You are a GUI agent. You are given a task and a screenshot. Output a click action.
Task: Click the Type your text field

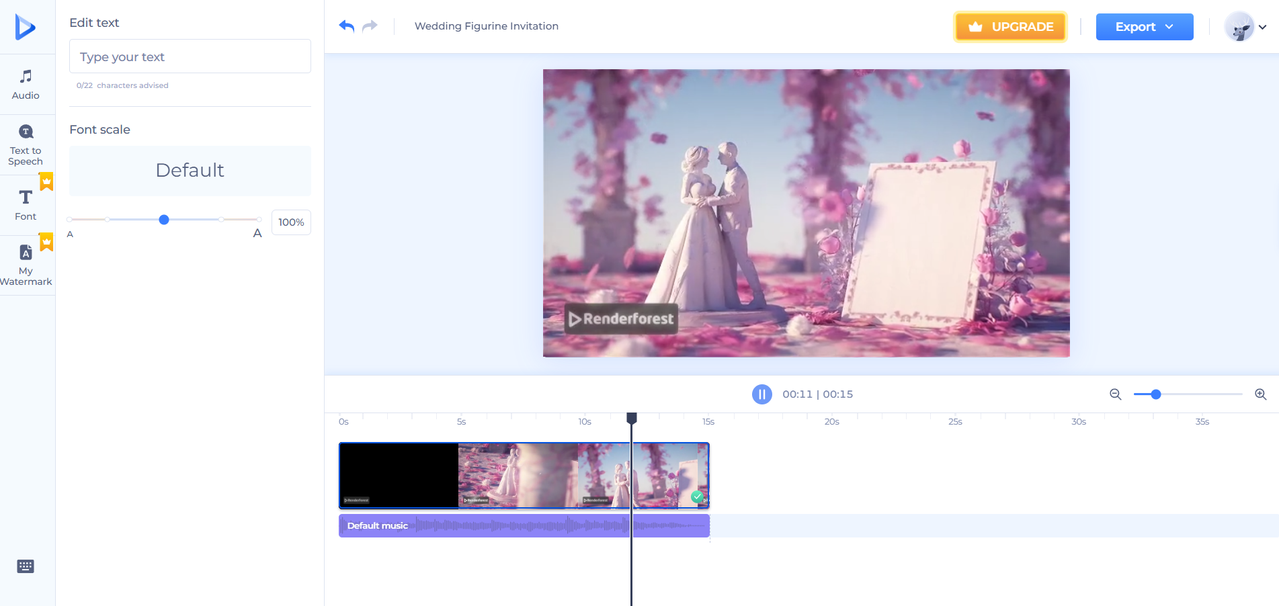190,56
